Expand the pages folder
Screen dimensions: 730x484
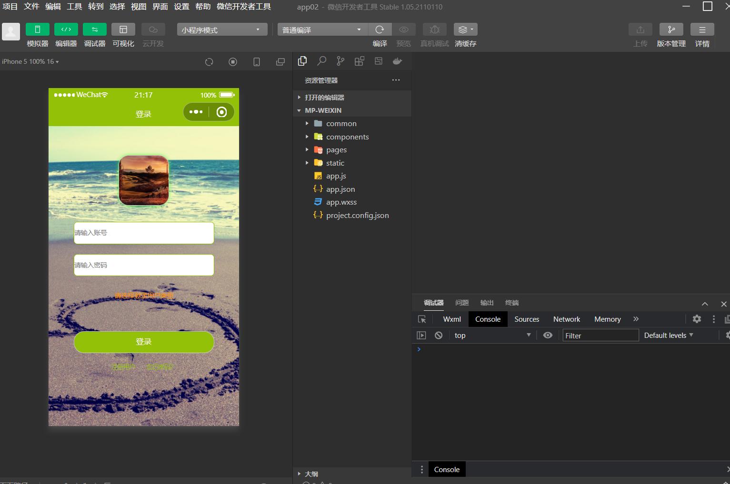(336, 150)
